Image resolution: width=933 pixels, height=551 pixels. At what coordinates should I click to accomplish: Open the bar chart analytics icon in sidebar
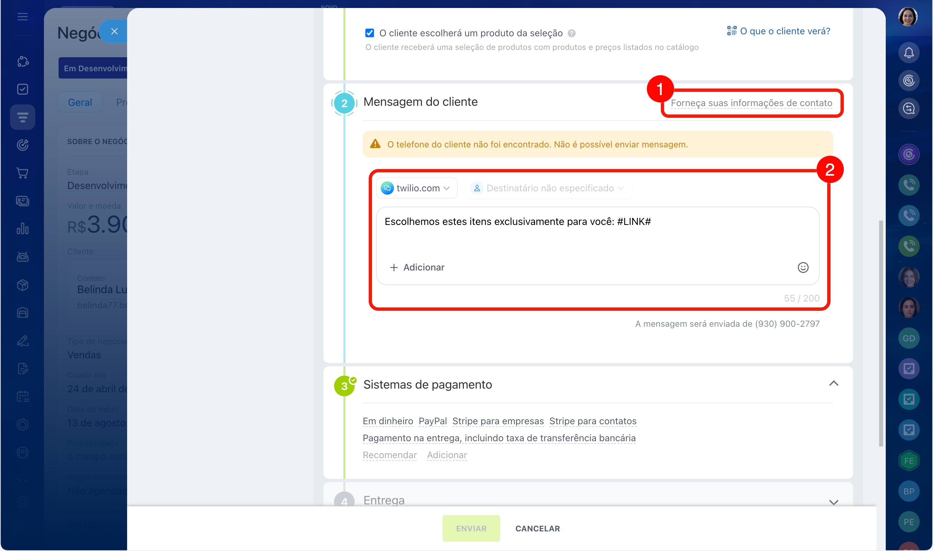[22, 229]
